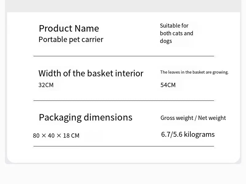Select the "32CM" width value
This screenshot has width=246, height=184.
pyautogui.click(x=46, y=85)
